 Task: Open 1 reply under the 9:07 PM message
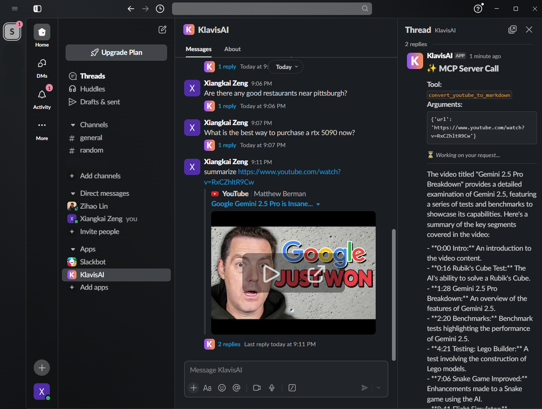[227, 145]
